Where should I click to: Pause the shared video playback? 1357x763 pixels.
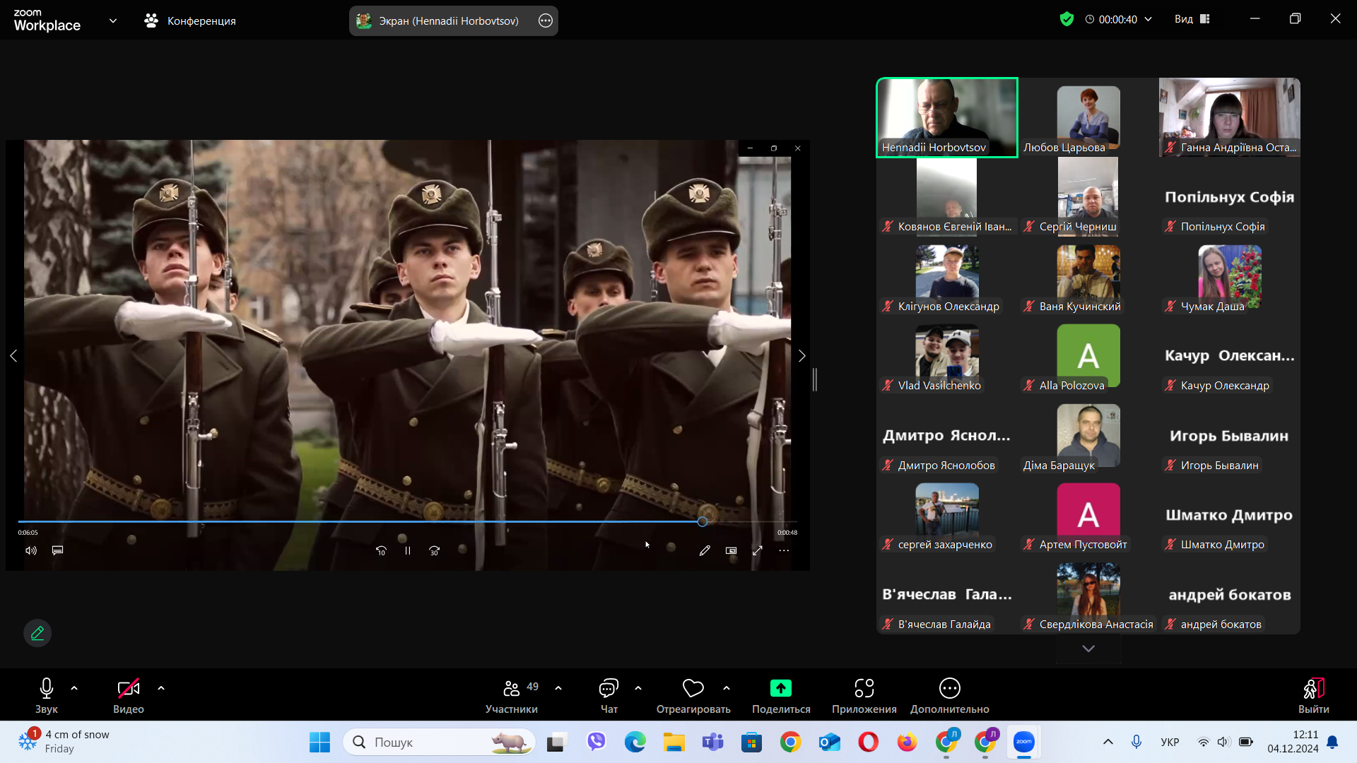(x=408, y=551)
